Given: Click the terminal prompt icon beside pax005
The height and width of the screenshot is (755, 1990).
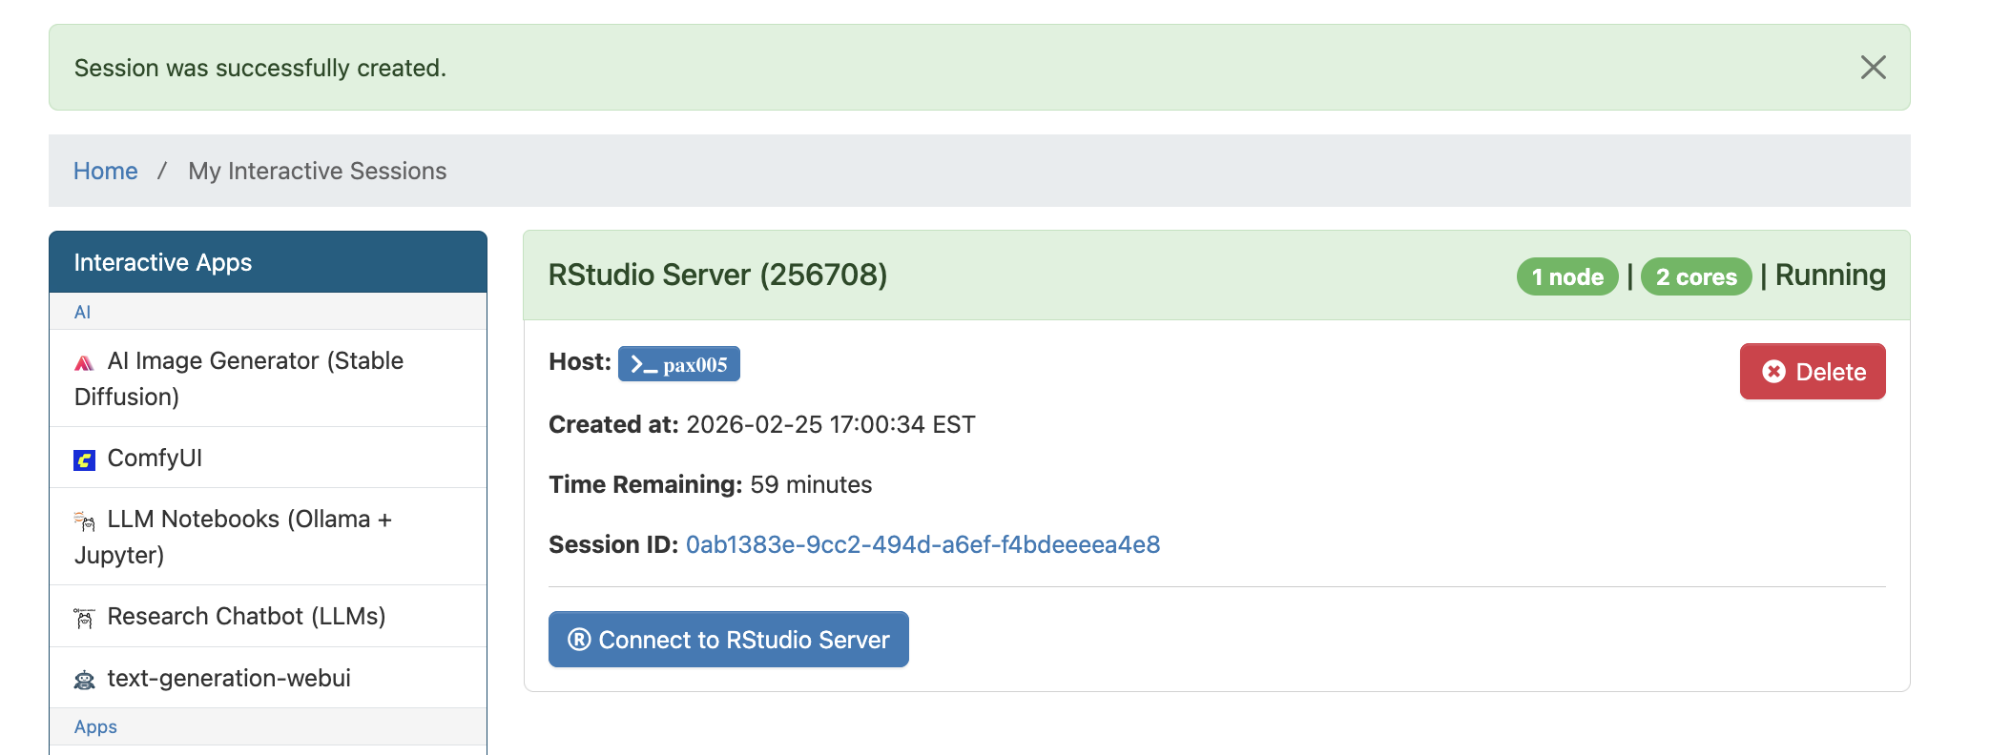Looking at the screenshot, I should (x=644, y=365).
